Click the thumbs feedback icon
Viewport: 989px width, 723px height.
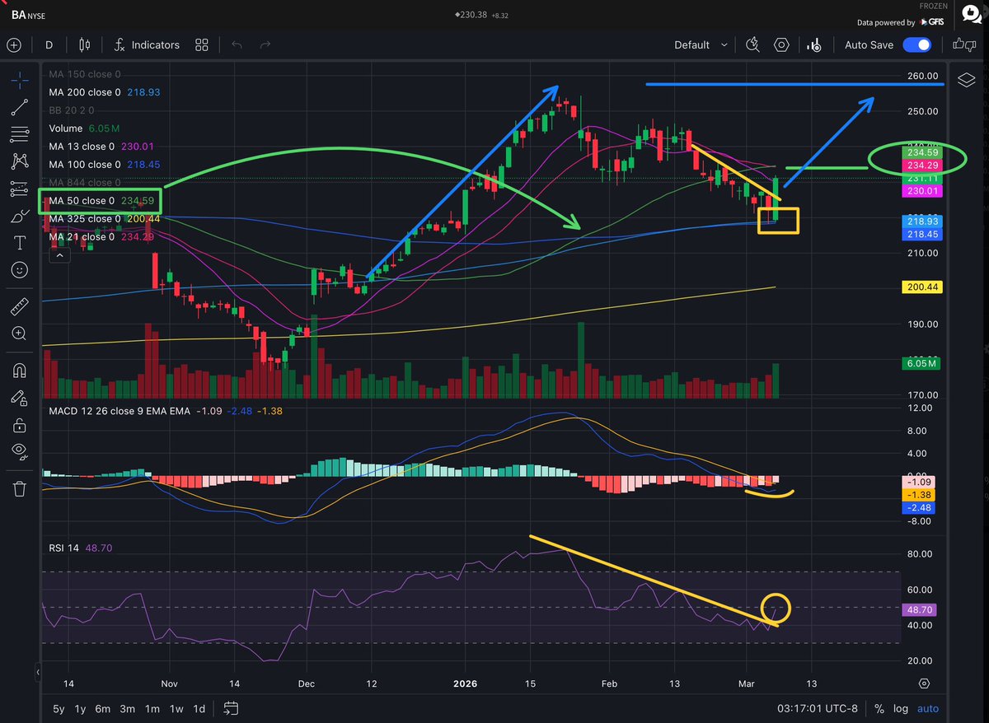[964, 45]
